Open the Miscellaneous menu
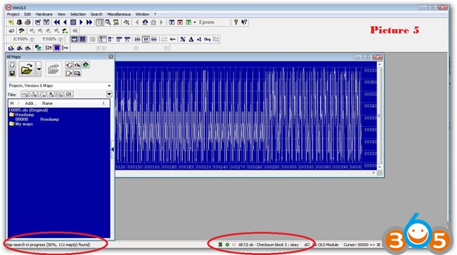 pos(119,14)
